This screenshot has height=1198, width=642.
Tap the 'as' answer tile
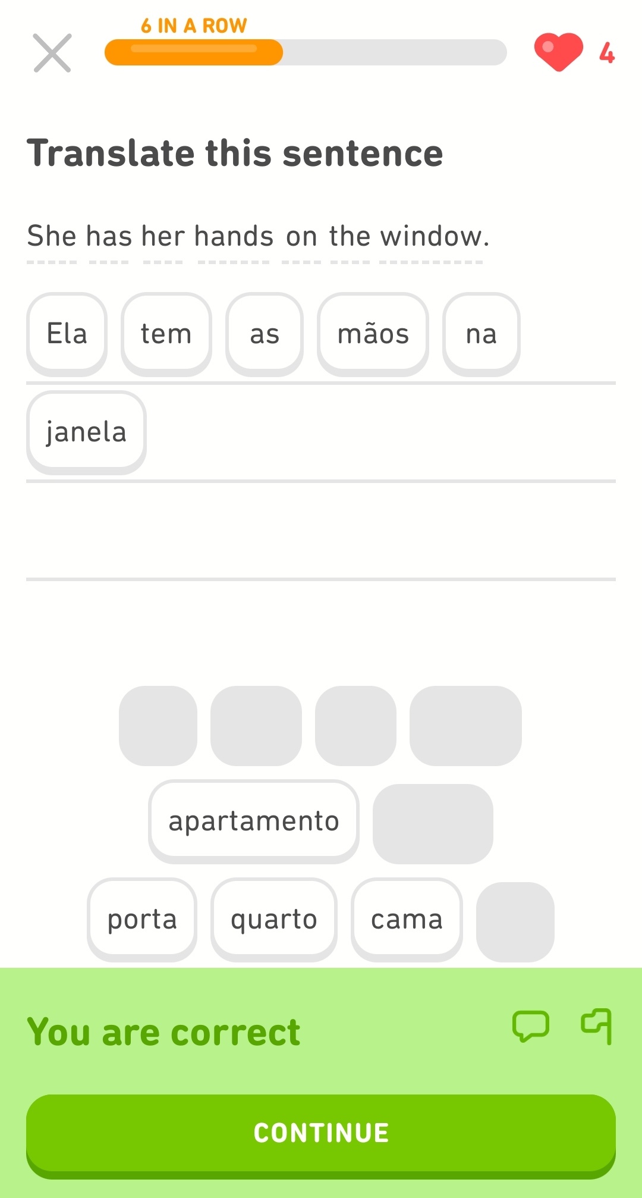point(265,334)
